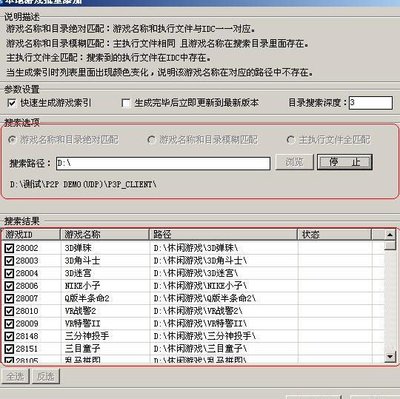400x399 pixels.
Task: Choose 主执行文件全匹配 radio option
Action: click(x=290, y=140)
